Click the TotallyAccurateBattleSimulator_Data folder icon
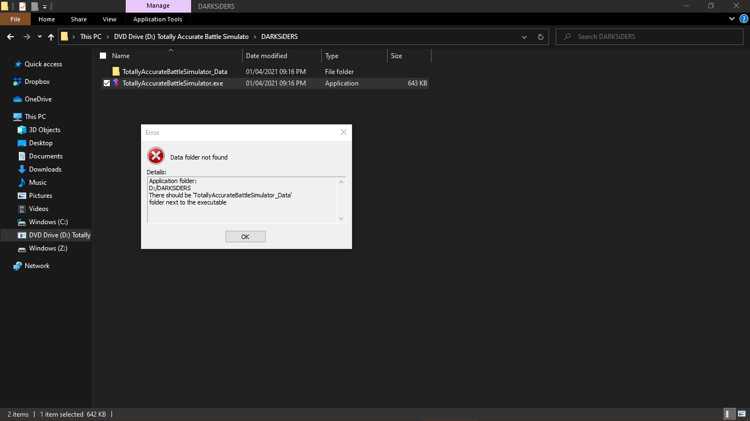Viewport: 750px width, 421px height. [x=116, y=72]
